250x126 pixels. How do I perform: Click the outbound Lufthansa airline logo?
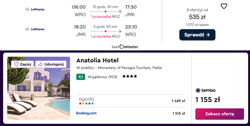[35, 9]
